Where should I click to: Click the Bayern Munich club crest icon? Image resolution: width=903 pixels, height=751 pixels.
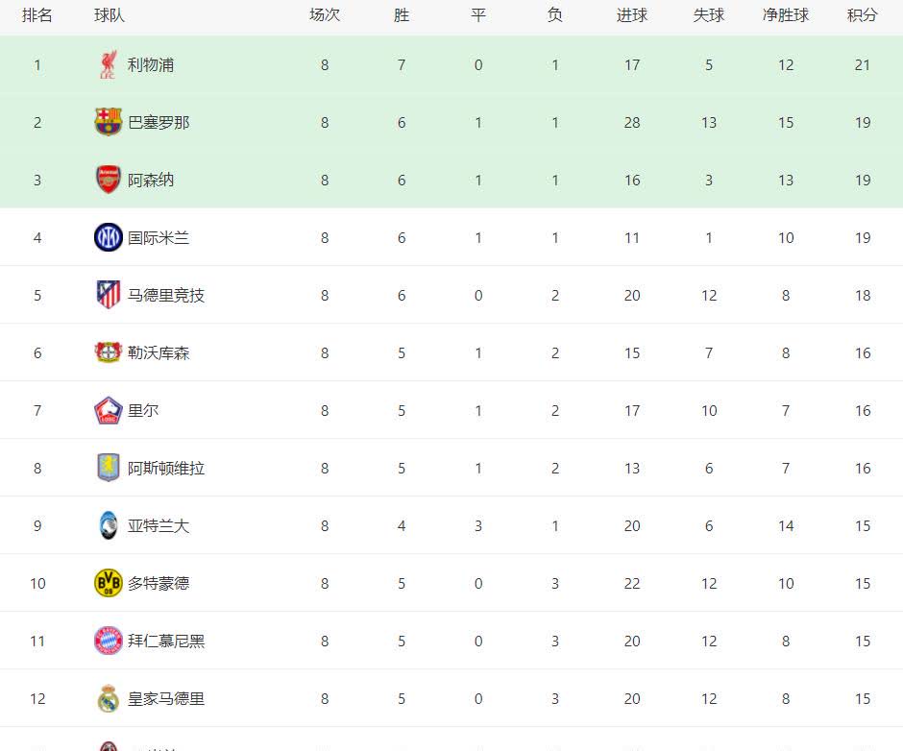[x=108, y=641]
